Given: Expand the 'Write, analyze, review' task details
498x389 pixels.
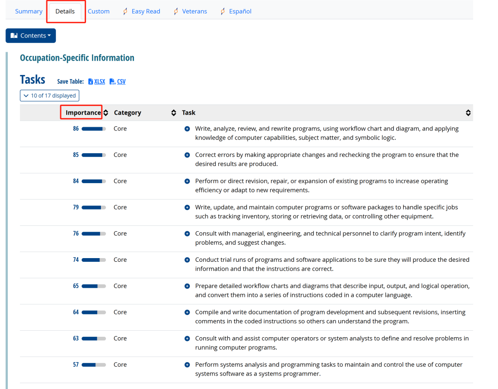Looking at the screenshot, I should coord(187,129).
